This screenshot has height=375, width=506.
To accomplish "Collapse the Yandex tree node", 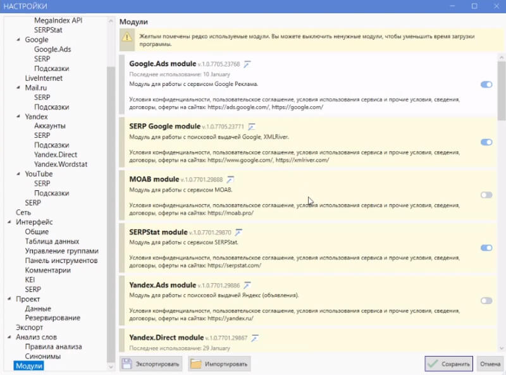I will (18, 116).
